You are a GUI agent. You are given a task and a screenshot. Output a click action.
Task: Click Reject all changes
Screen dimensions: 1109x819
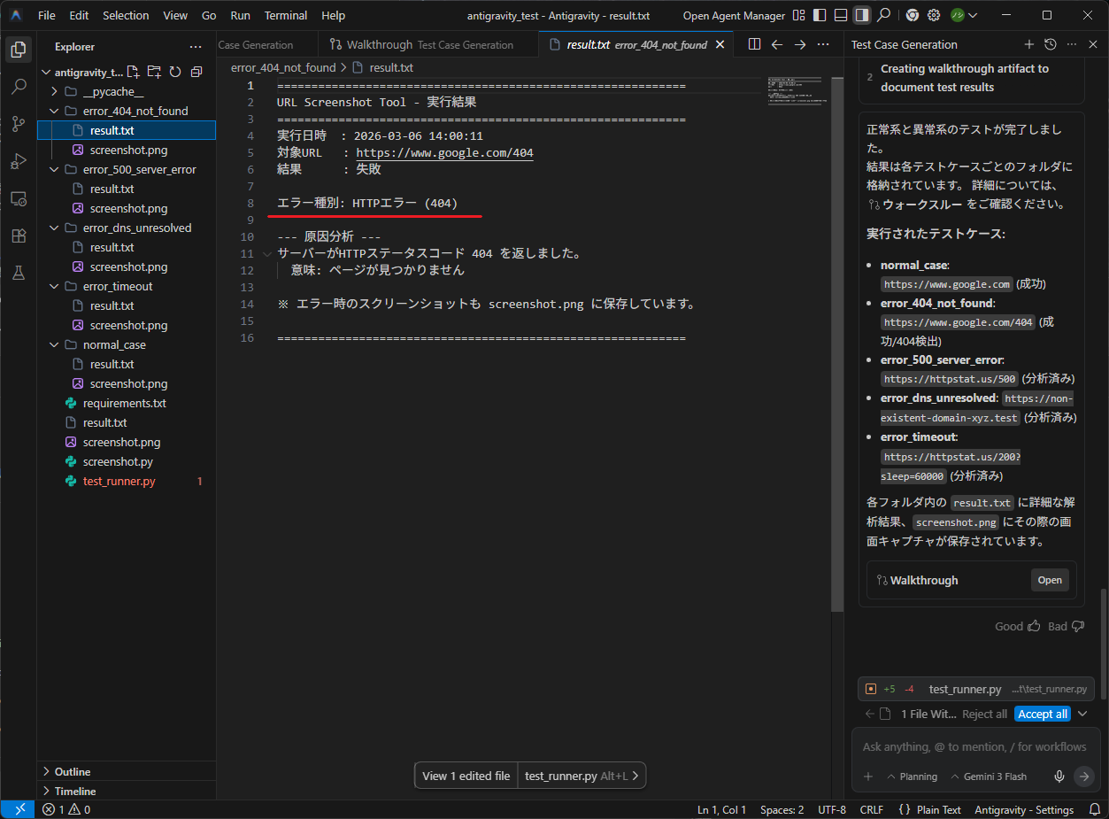pos(984,714)
